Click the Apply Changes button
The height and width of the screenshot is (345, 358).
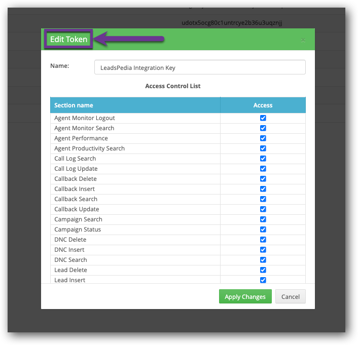click(245, 297)
